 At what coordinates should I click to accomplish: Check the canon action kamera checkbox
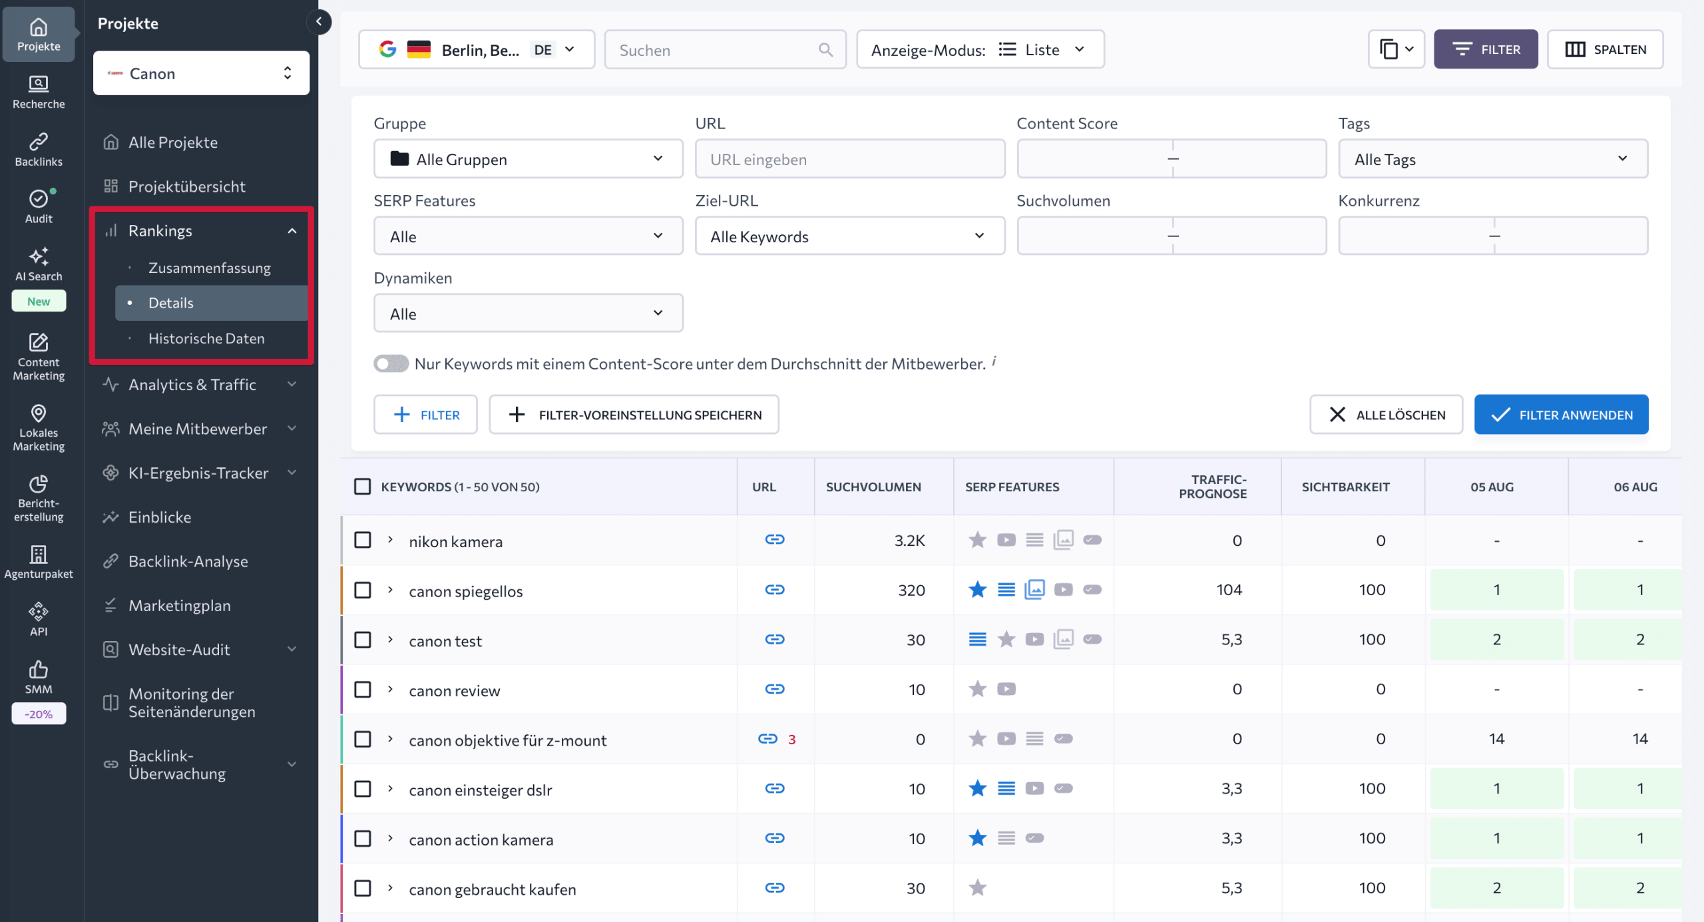click(x=362, y=838)
